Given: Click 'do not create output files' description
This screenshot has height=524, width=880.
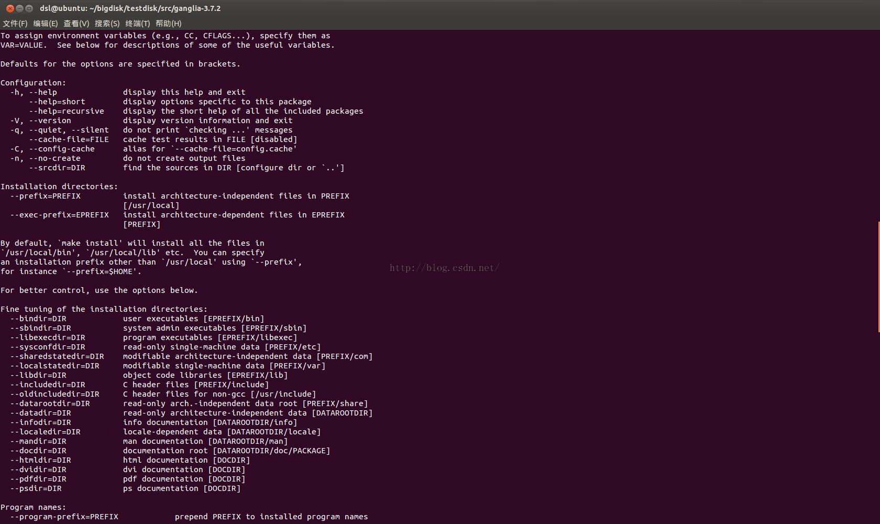Looking at the screenshot, I should coord(184,158).
